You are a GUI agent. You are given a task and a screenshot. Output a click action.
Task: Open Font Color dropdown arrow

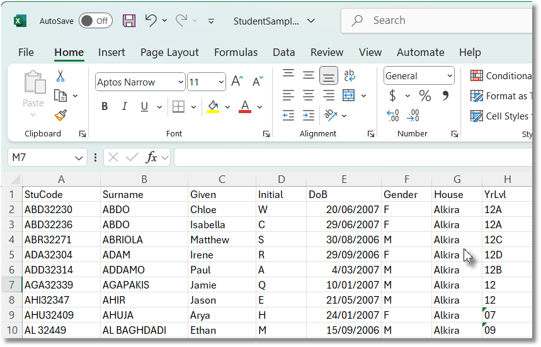point(259,107)
